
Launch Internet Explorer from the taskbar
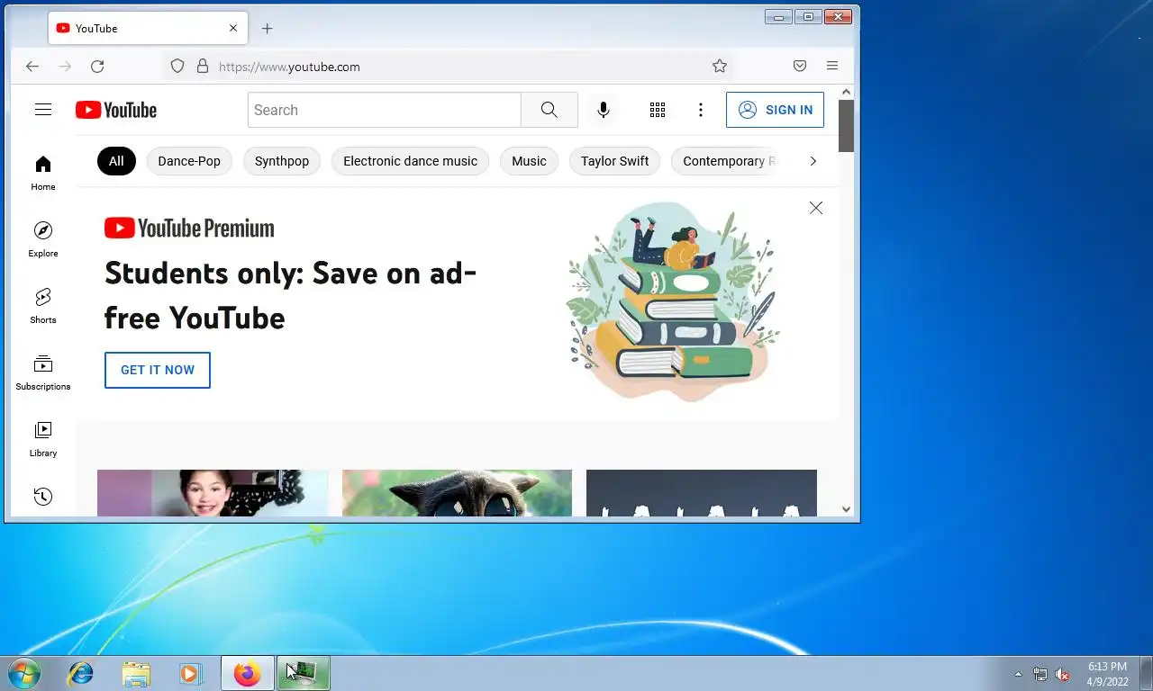81,673
